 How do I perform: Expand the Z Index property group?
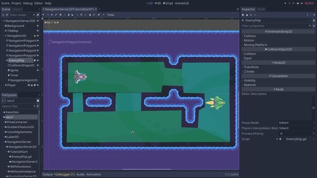[x=249, y=71]
